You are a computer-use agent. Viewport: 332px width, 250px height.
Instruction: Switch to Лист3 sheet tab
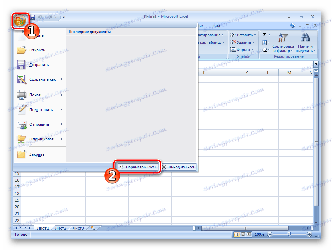pyautogui.click(x=78, y=228)
